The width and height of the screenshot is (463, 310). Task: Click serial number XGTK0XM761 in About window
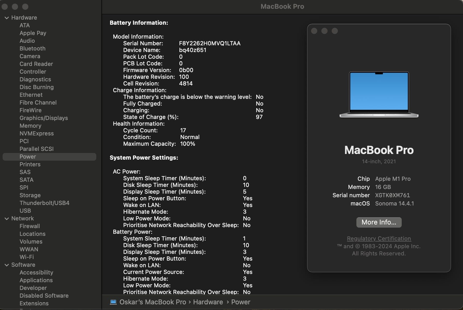click(392, 195)
